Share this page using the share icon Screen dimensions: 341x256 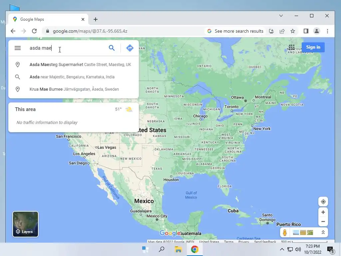pos(282,31)
